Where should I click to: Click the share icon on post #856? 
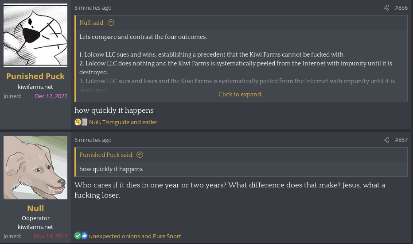pos(386,8)
